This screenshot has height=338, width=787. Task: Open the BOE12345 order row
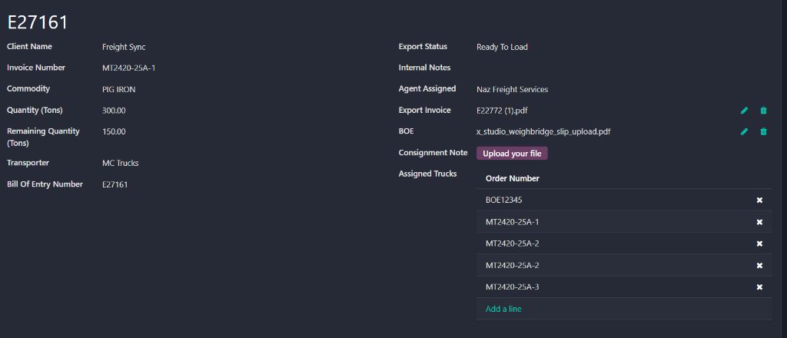coord(505,200)
